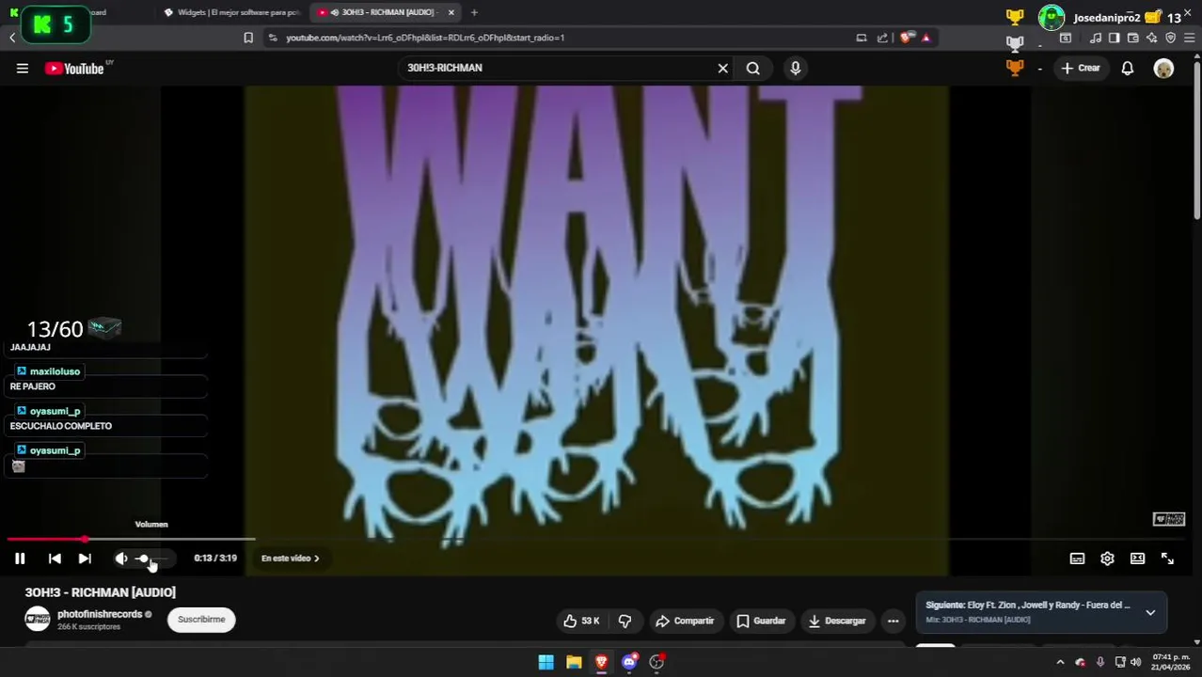Open the Brave playlist music note icon
This screenshot has width=1202, height=677.
click(1096, 38)
